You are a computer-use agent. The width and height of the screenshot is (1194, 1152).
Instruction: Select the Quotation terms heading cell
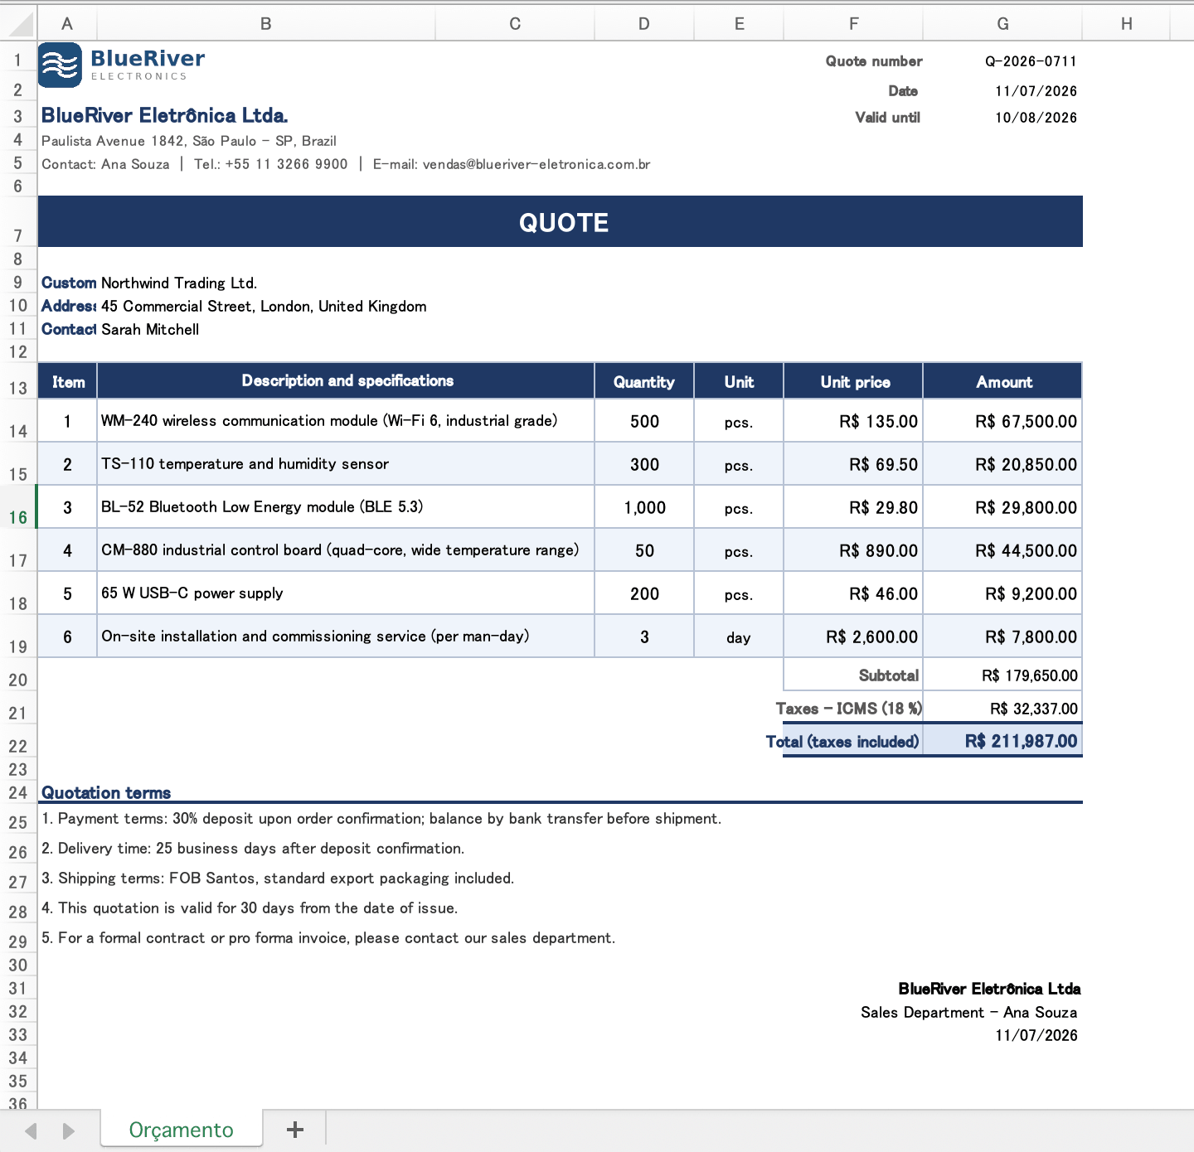click(x=106, y=792)
